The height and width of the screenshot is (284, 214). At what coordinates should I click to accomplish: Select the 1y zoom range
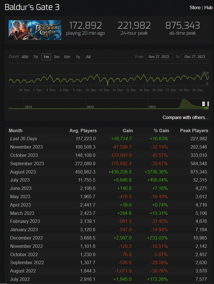(78, 57)
